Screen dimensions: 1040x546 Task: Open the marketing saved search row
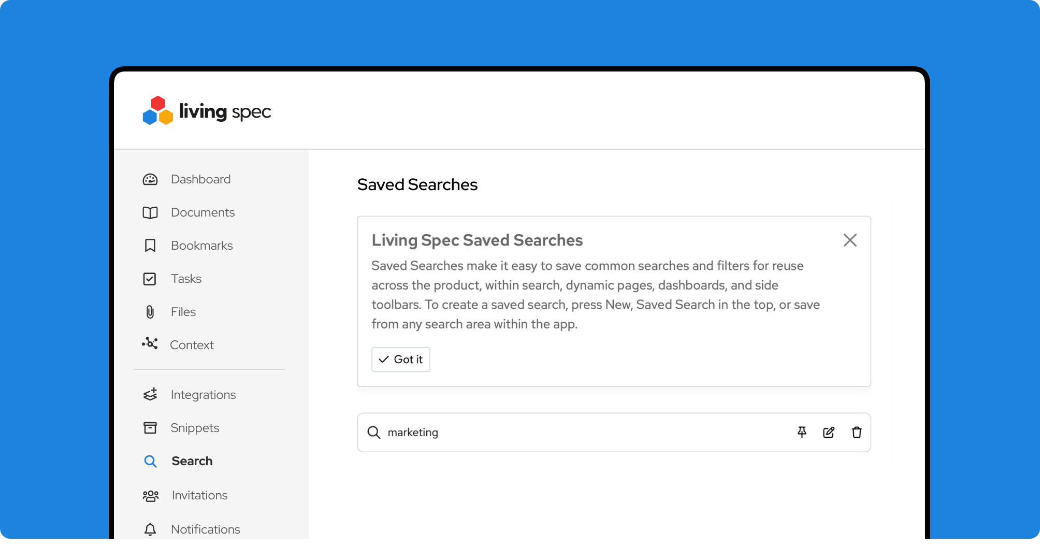[x=570, y=432]
